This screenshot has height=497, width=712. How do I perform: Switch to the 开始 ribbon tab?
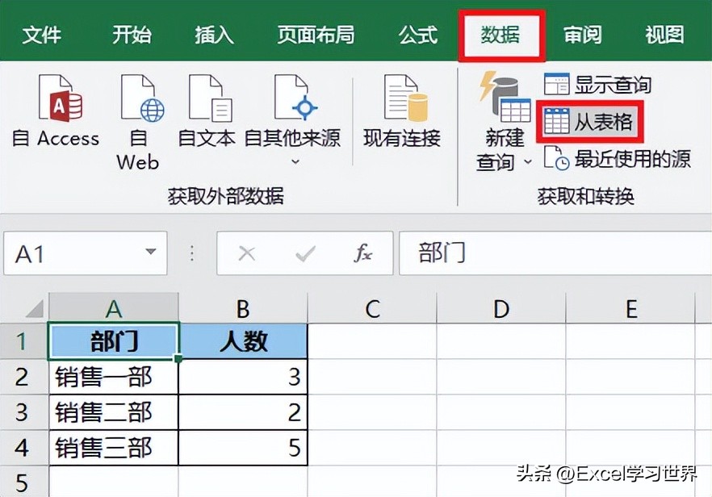[132, 35]
